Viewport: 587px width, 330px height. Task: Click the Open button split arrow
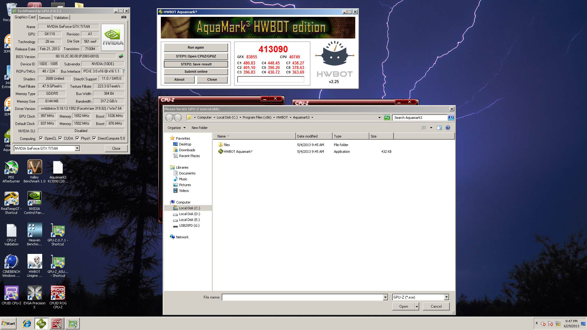(416, 306)
